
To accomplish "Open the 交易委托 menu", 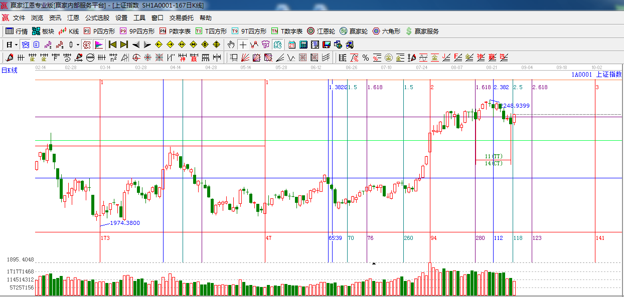I will 181,18.
